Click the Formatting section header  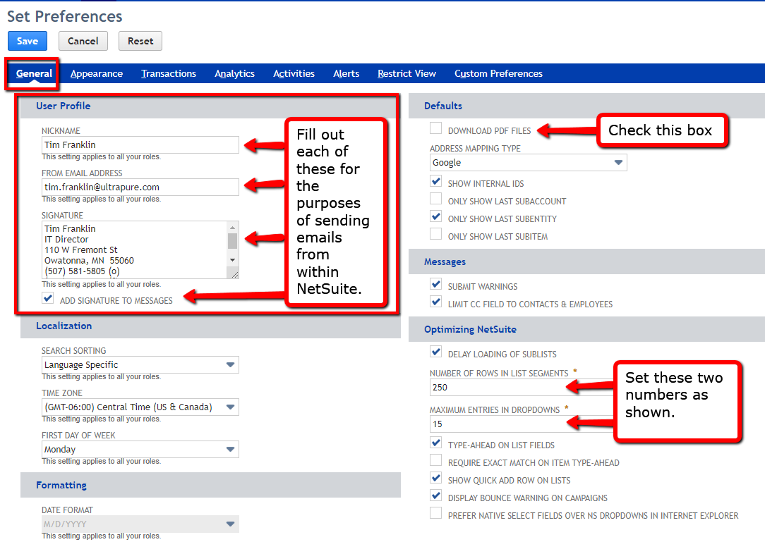click(61, 485)
